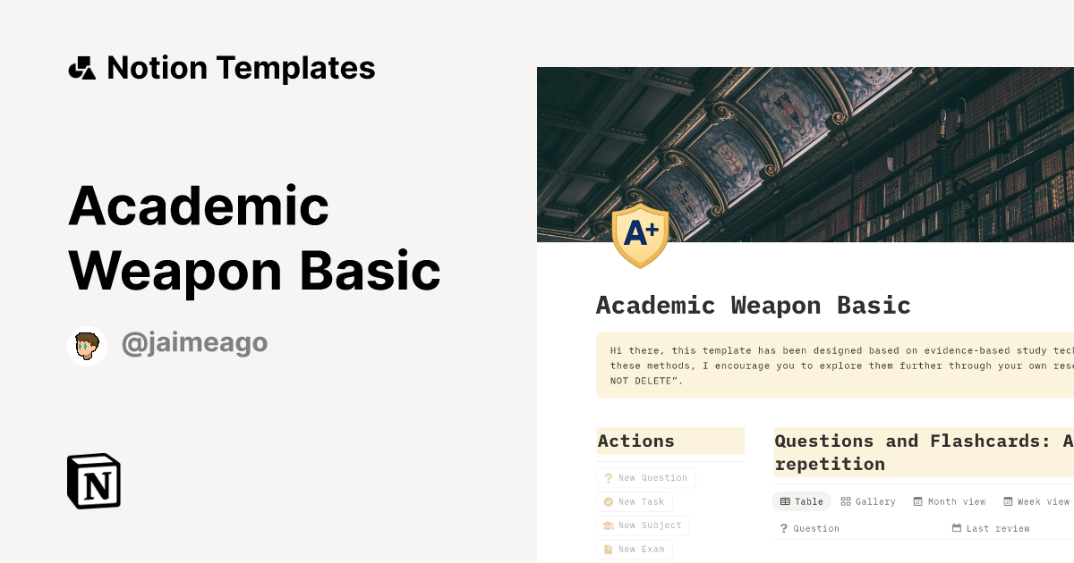Click the question mark icon on New Question

609,478
